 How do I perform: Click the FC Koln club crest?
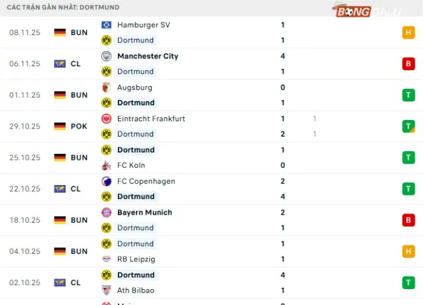pyautogui.click(x=105, y=165)
